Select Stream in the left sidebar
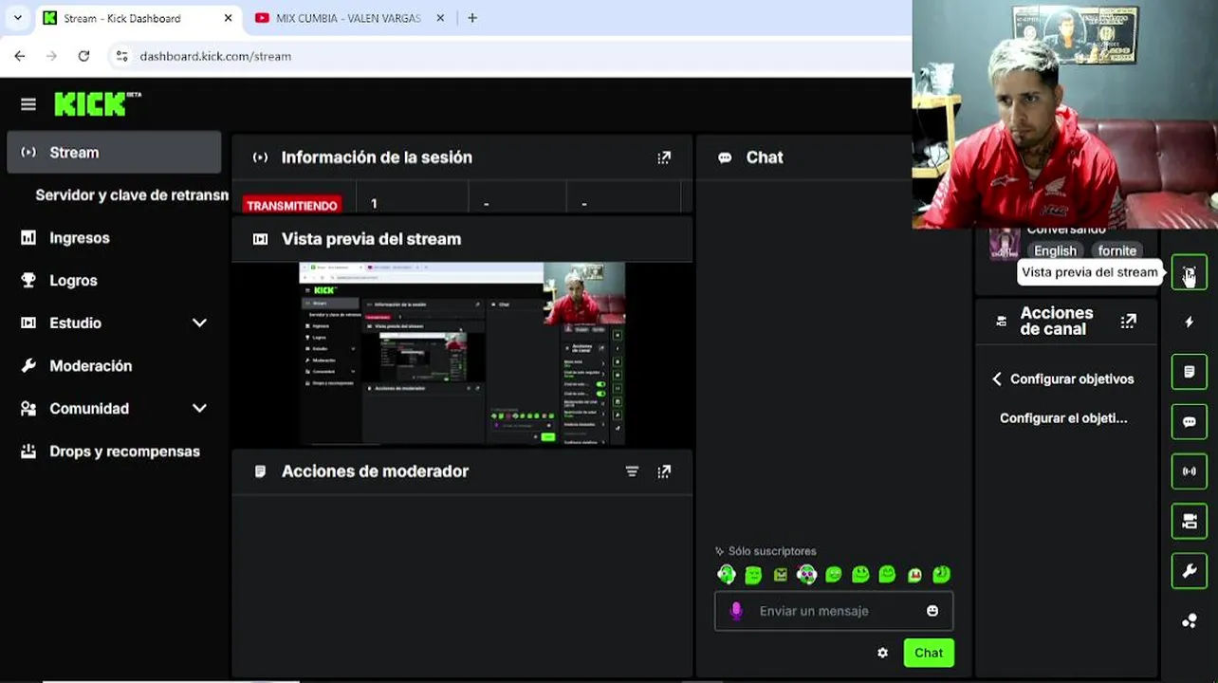 (x=114, y=153)
